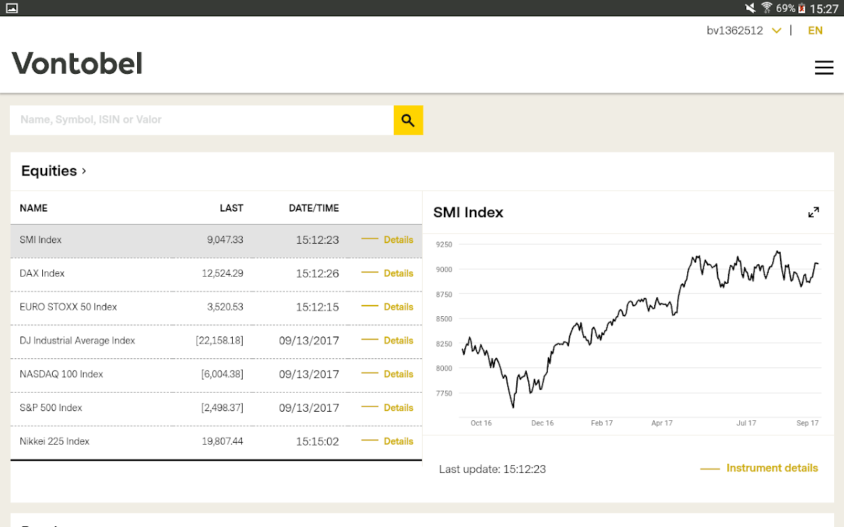Tap the muted sound status icon

(750, 8)
